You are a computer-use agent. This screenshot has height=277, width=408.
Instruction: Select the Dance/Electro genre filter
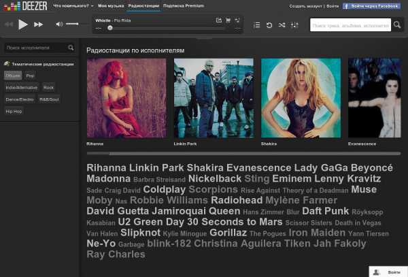[x=20, y=99]
